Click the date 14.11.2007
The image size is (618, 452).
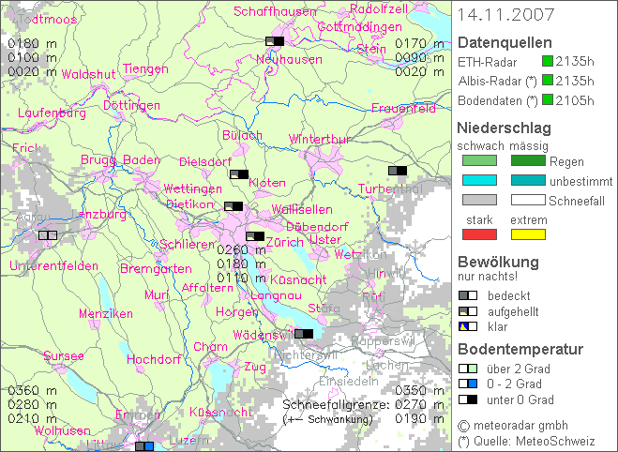tap(505, 15)
